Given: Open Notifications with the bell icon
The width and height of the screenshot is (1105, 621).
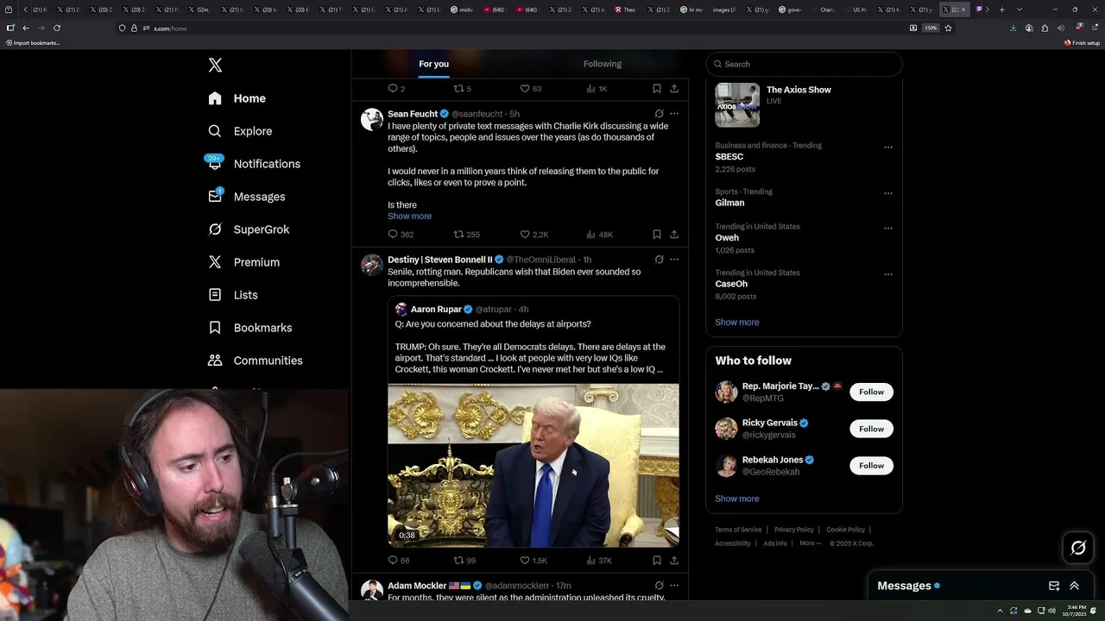Looking at the screenshot, I should [254, 164].
